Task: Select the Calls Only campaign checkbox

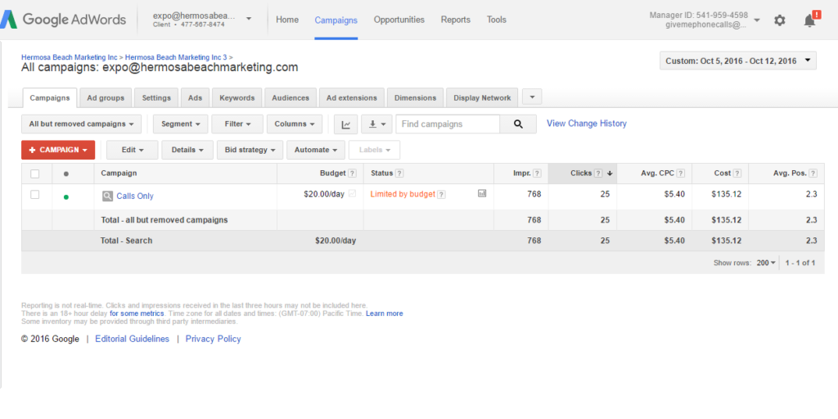Action: [x=34, y=195]
